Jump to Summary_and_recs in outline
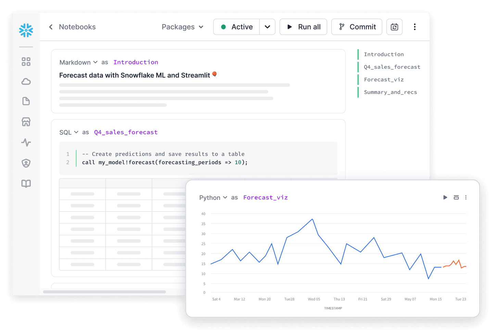Screen dimensions: 493x332 pos(390,92)
